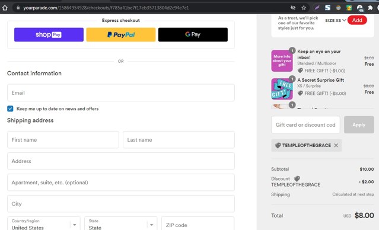Pay with PayPal express checkout
The width and height of the screenshot is (379, 230).
point(121,34)
